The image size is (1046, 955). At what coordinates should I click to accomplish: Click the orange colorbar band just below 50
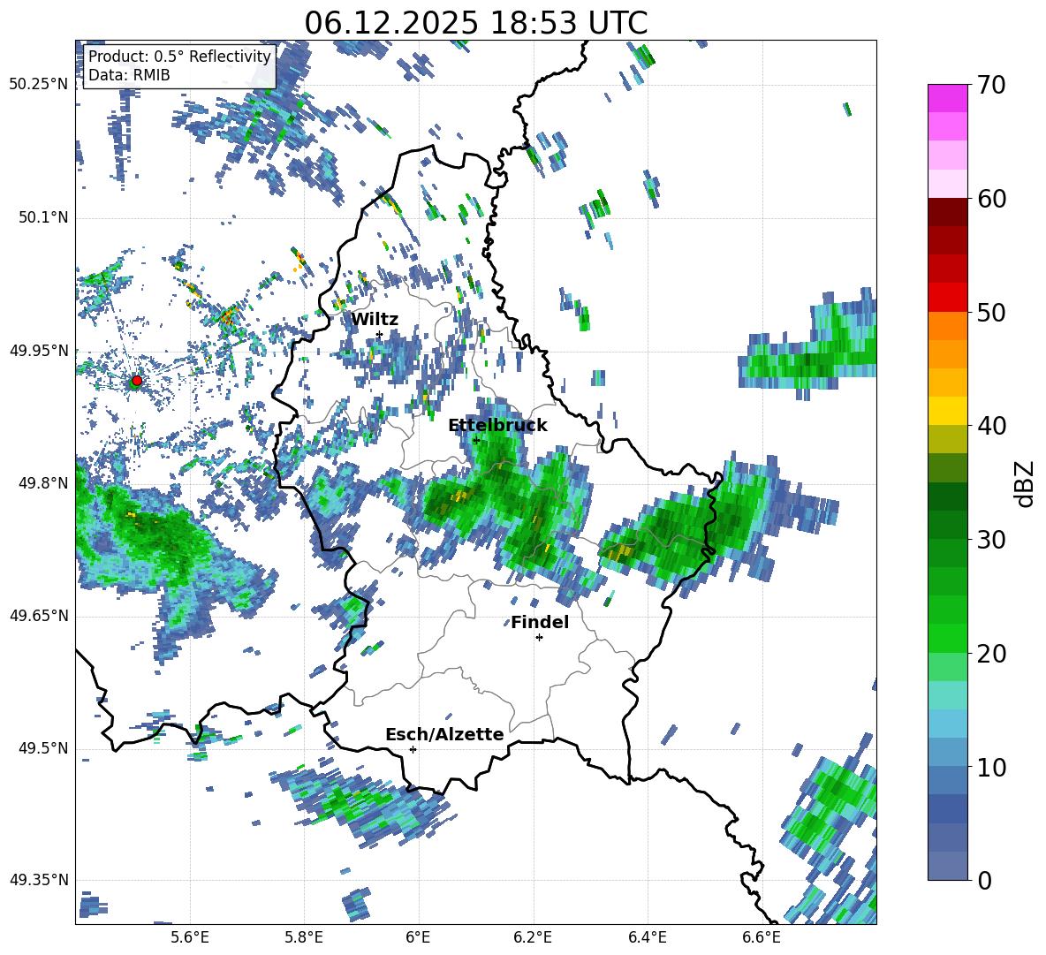[947, 325]
